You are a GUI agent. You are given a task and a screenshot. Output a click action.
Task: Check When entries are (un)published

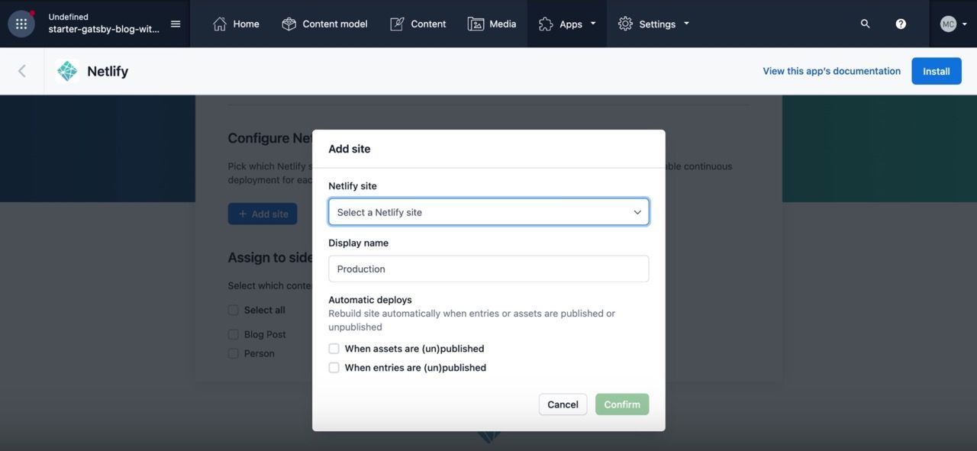[334, 368]
